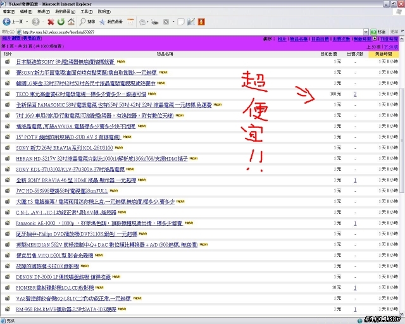Click the Research toolbar icon

click(191, 22)
